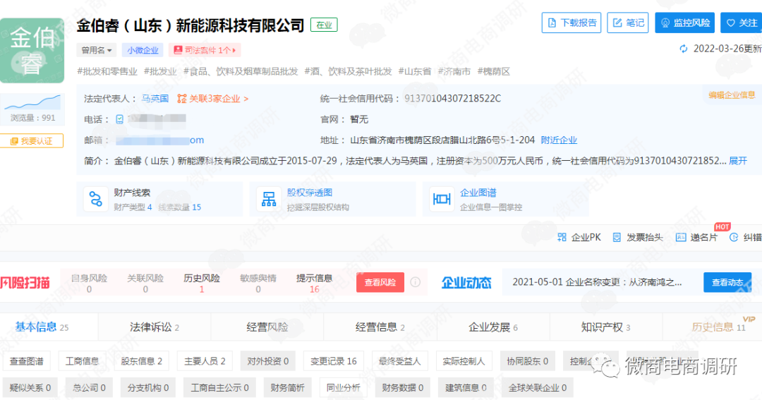
Task: Click 监控风险 button
Action: 684,23
